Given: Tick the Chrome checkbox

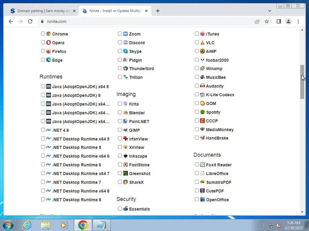Looking at the screenshot, I should (x=43, y=34).
